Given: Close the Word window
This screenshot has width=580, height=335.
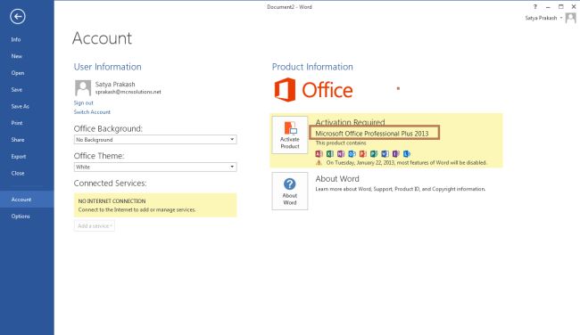Looking at the screenshot, I should point(574,6).
